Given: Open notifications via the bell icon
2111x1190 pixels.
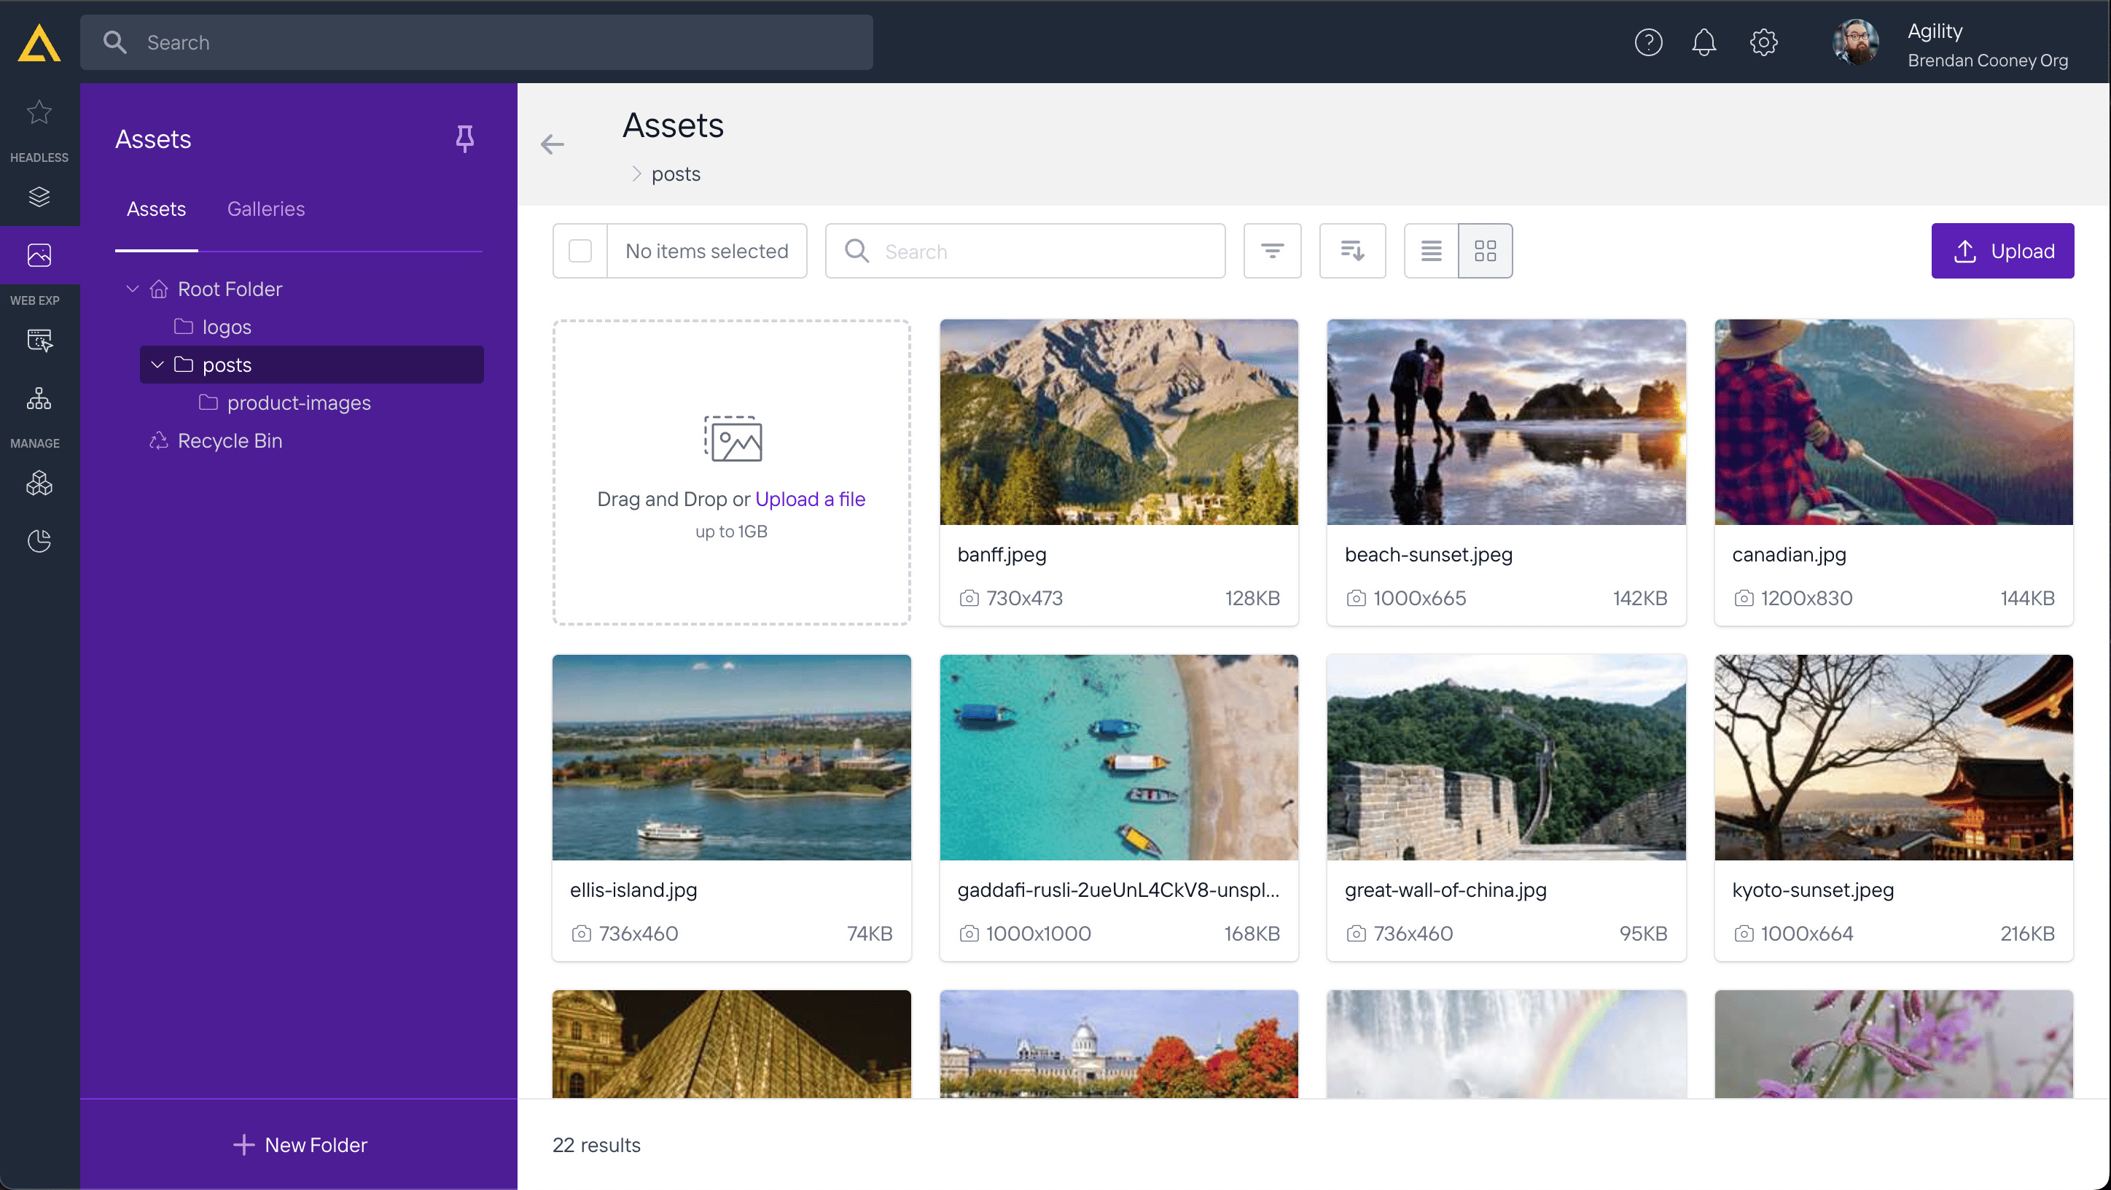Looking at the screenshot, I should point(1704,42).
